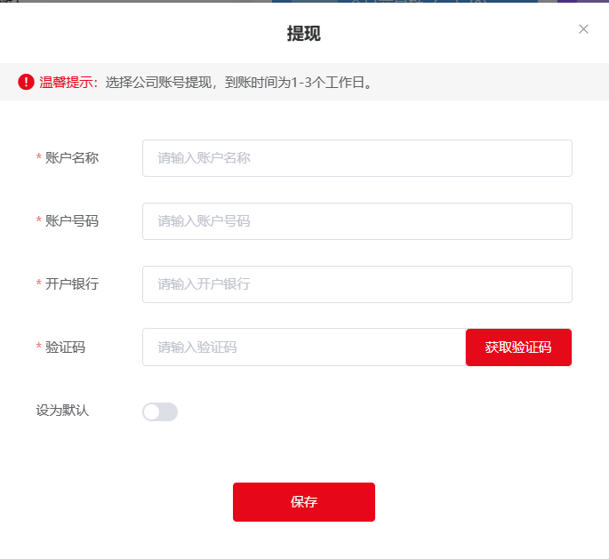Click the 设为默认 label text
Image resolution: width=609 pixels, height=559 pixels.
62,411
